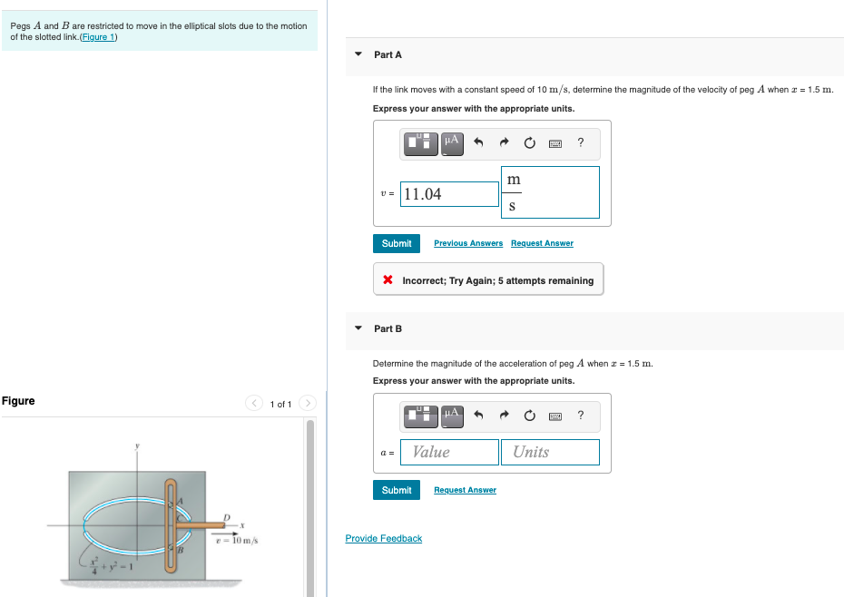Open the keyboard input icon in Part A

(x=554, y=143)
